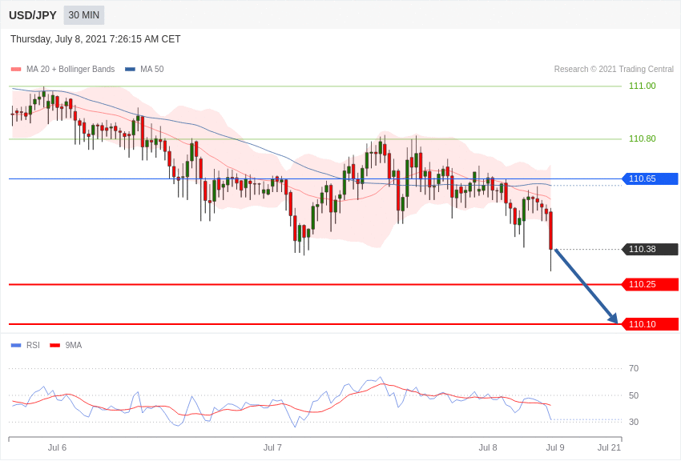Click the RSI 30 axis label
Image resolution: width=681 pixels, height=461 pixels.
click(634, 422)
